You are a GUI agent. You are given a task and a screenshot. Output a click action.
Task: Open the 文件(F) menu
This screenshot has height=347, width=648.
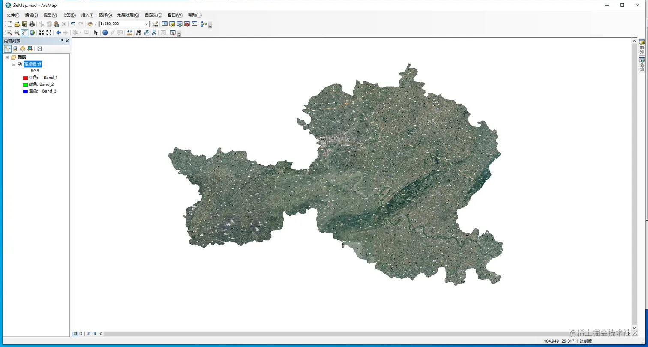13,15
